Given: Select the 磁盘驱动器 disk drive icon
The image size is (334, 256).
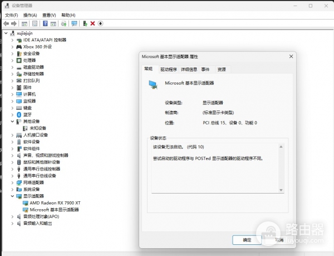Looking at the screenshot, I should tap(19, 67).
